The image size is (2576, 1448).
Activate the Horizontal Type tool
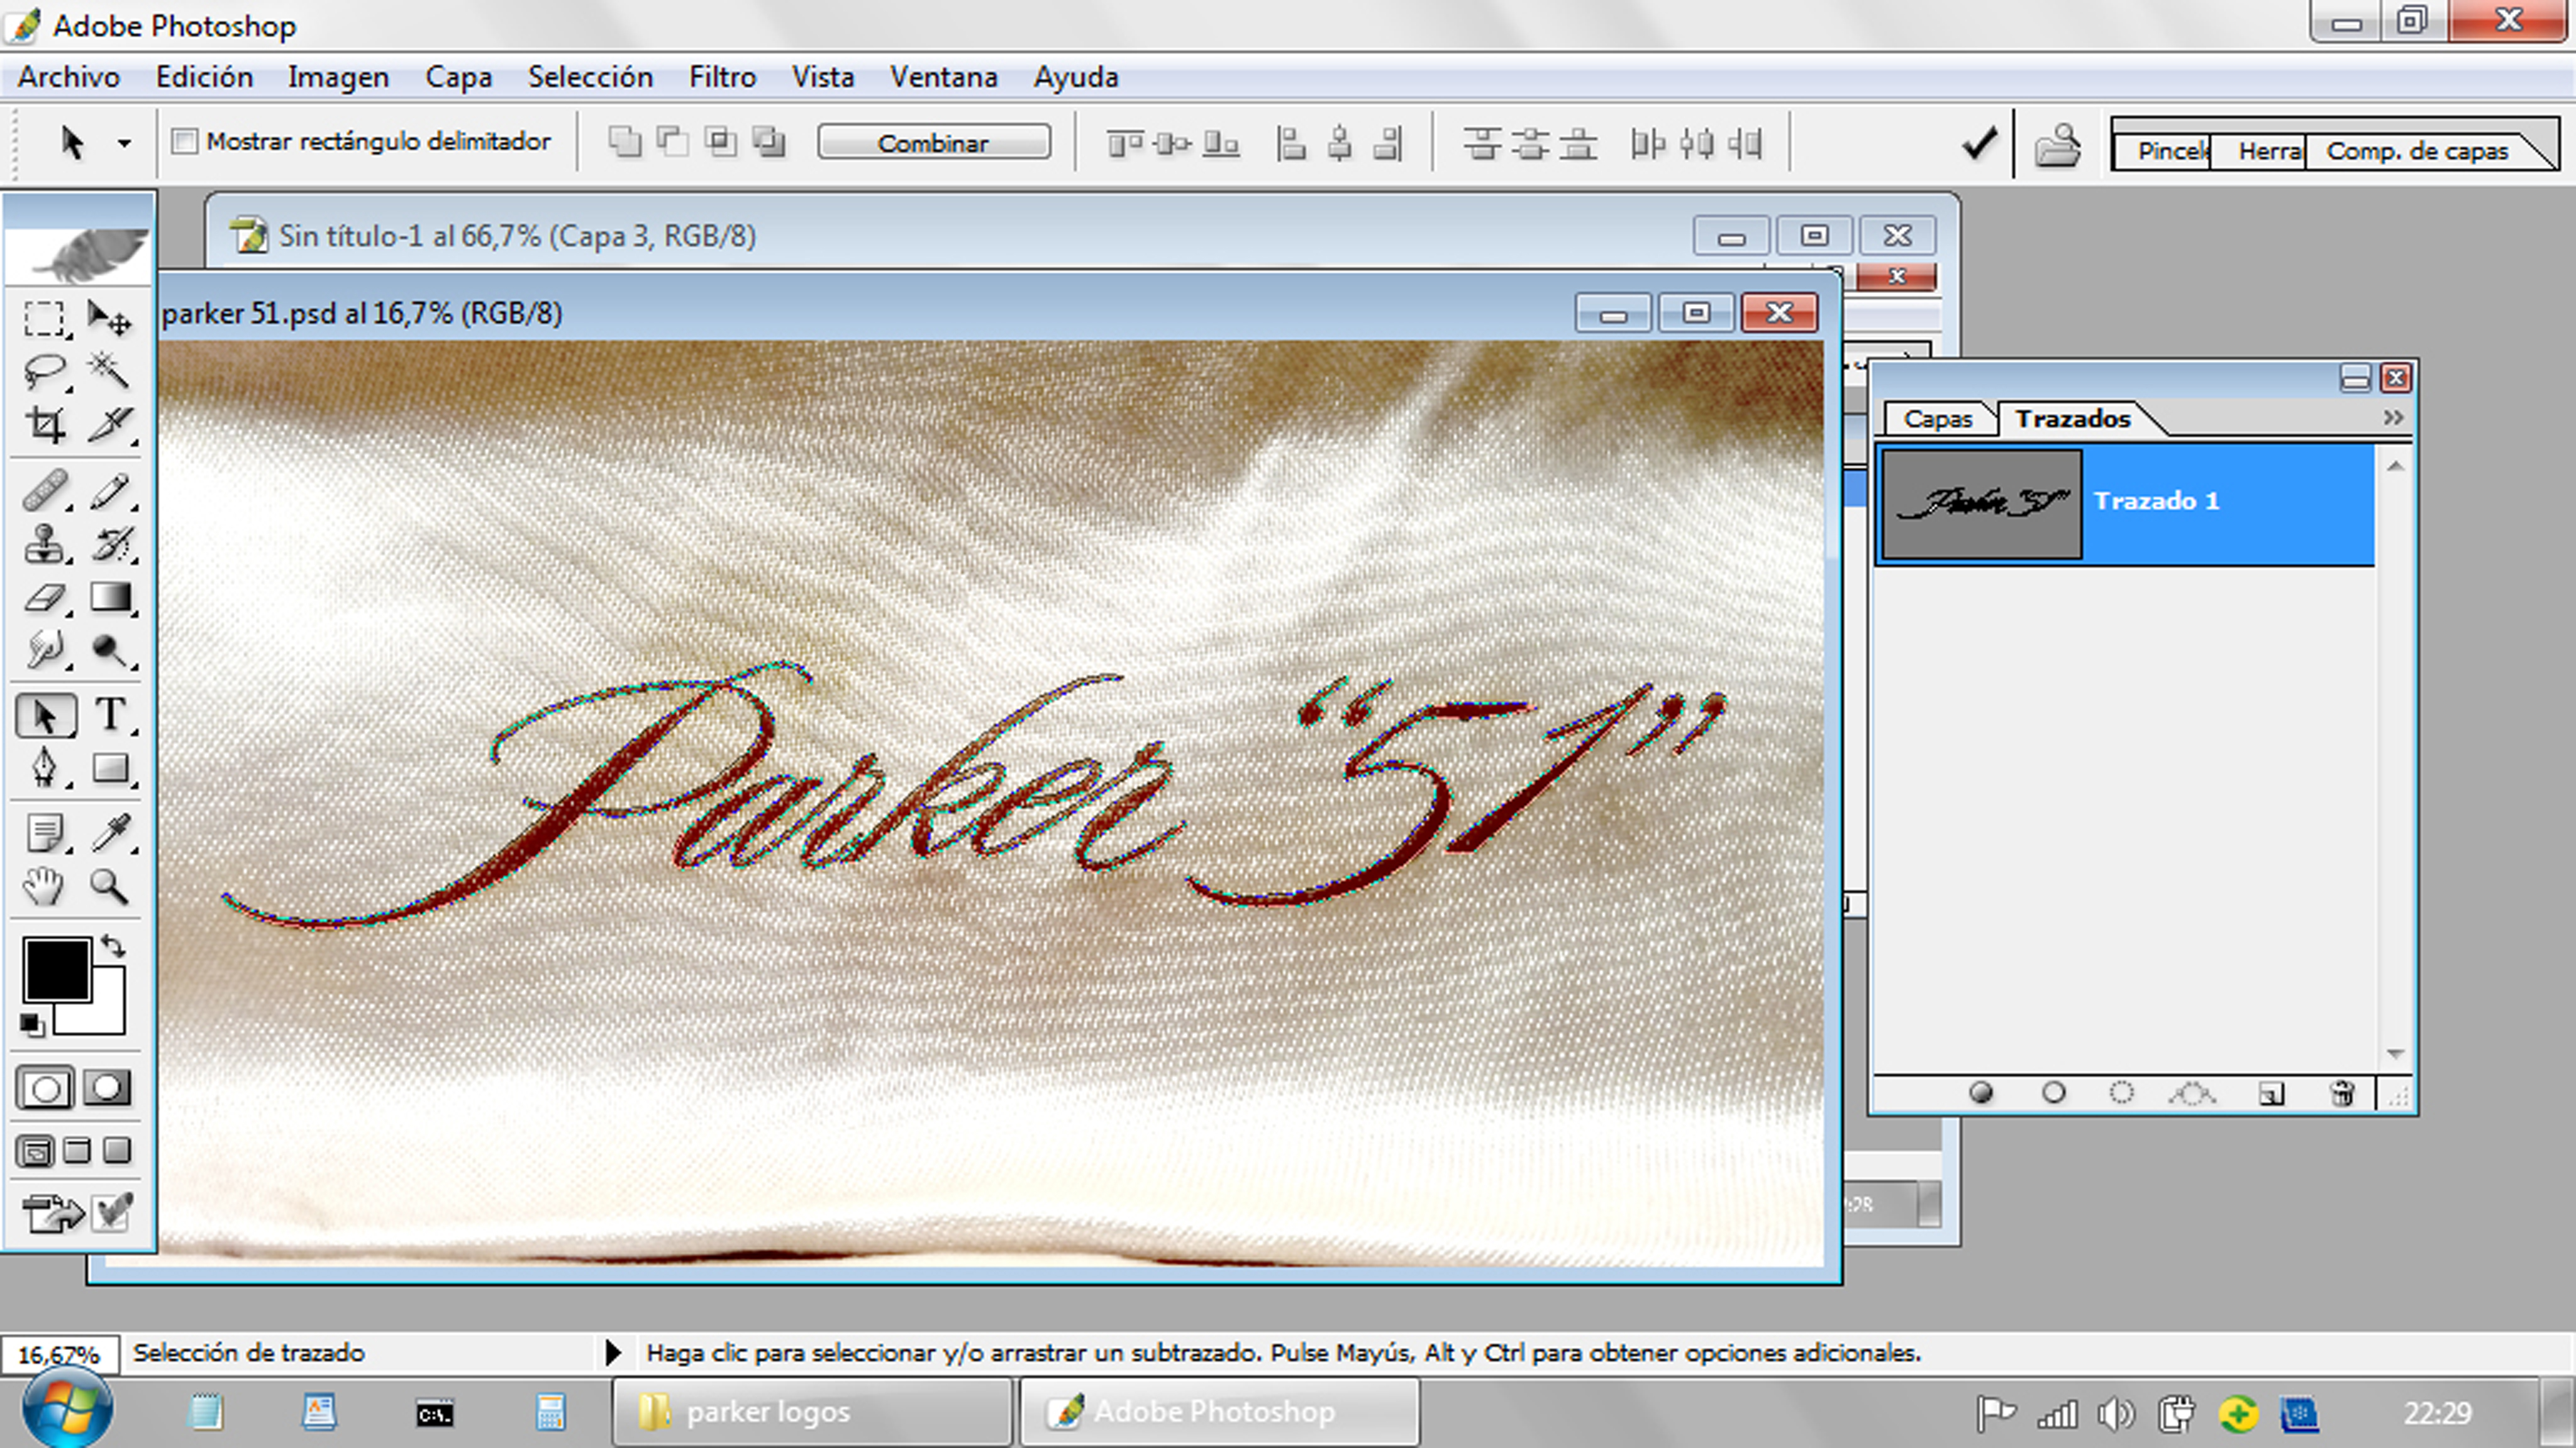point(110,715)
